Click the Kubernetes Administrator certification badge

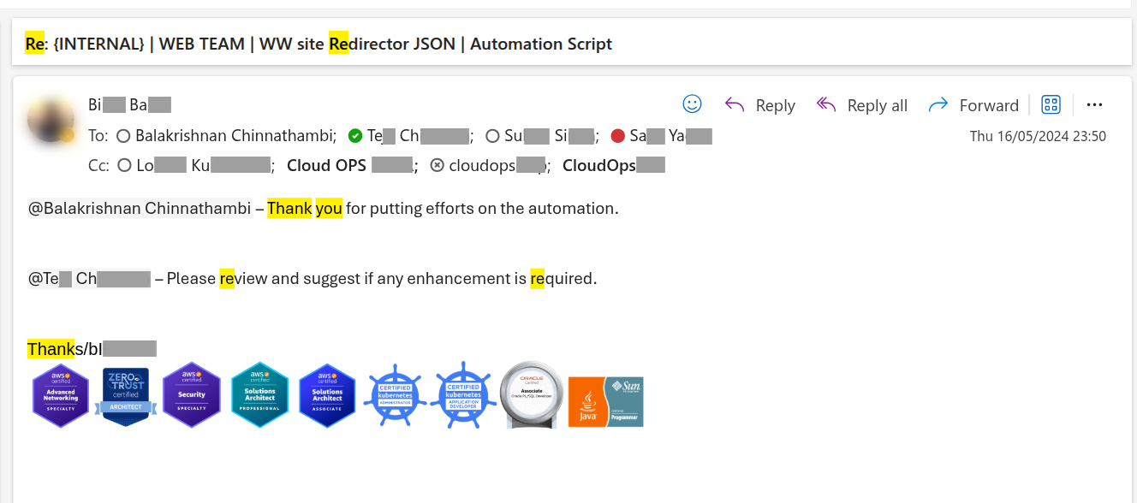[395, 395]
